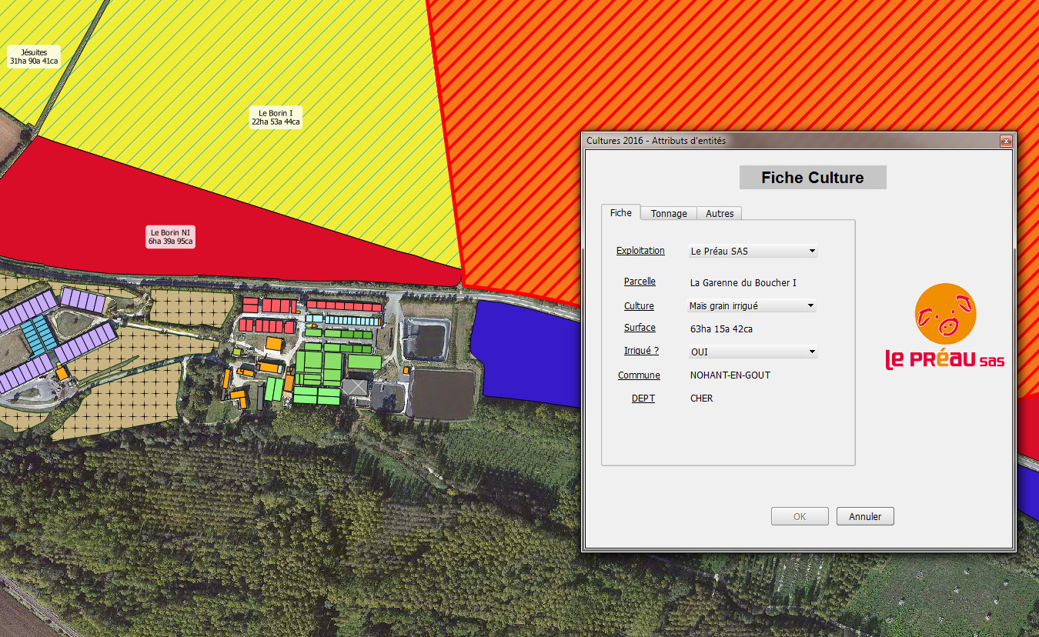The image size is (1039, 637).
Task: Select the Fiche tab
Action: pyautogui.click(x=620, y=212)
